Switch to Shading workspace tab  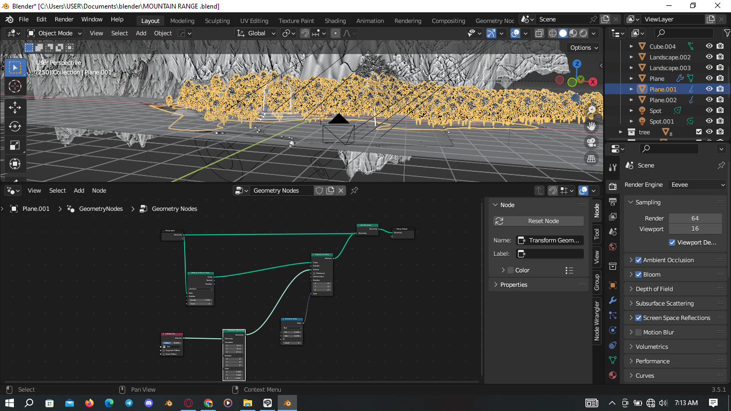click(x=335, y=21)
